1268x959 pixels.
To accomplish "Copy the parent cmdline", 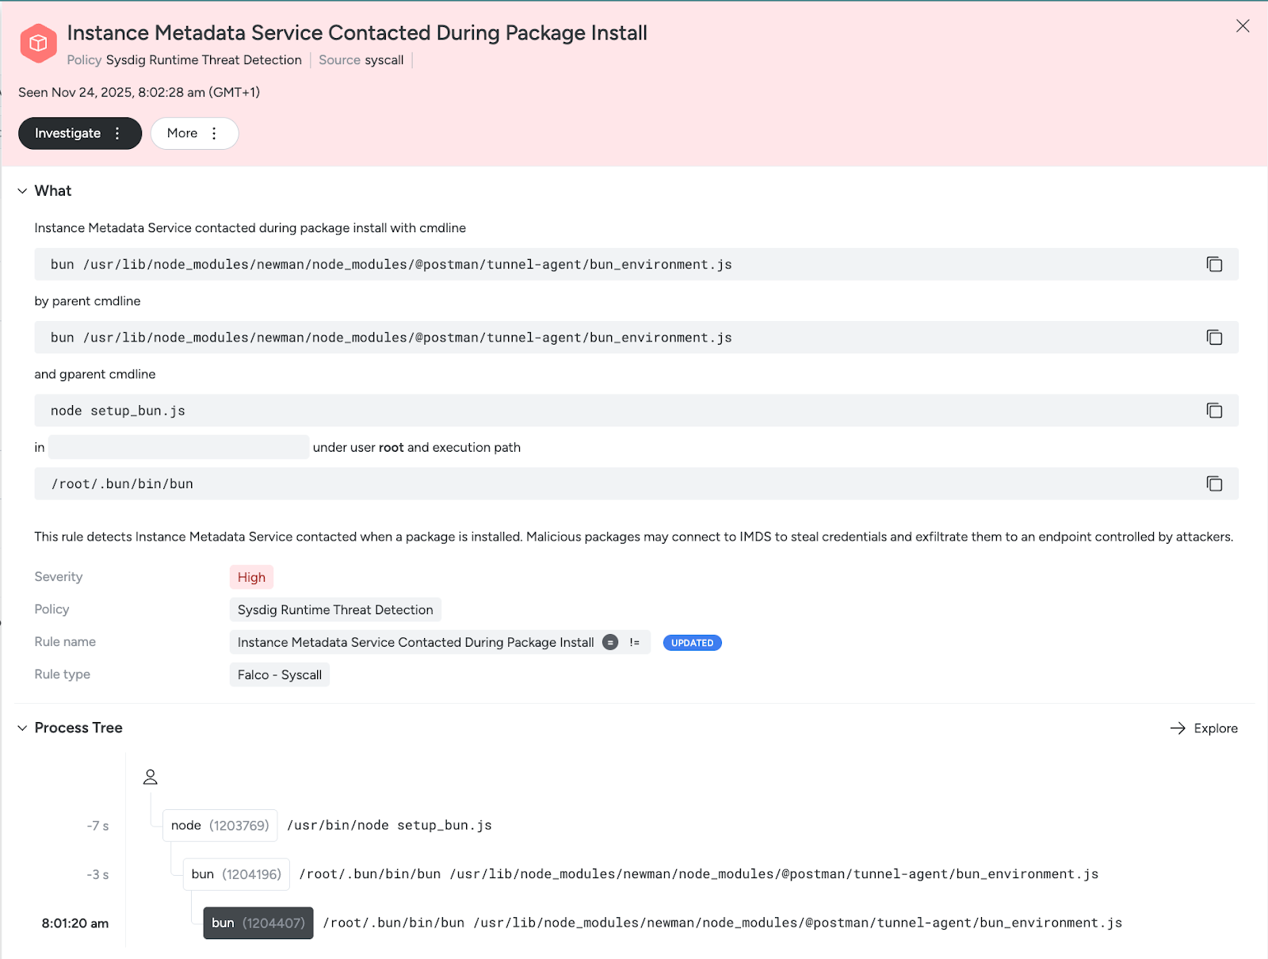I will 1214,338.
